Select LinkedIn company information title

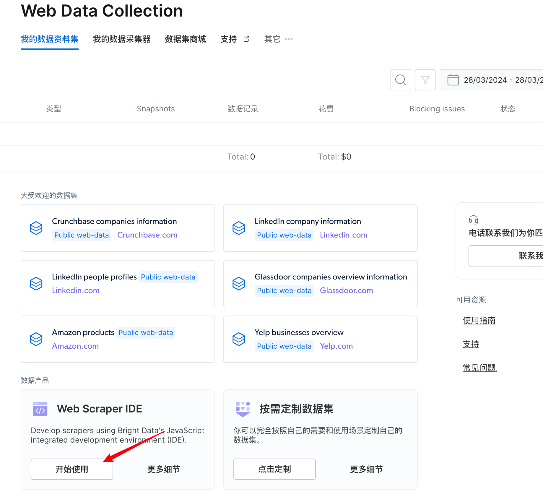pos(308,221)
